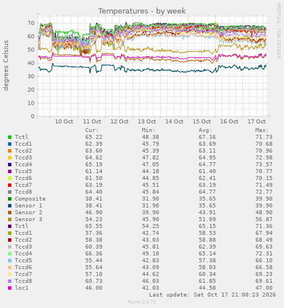Click Tctl current value 65.22
The width and height of the screenshot is (284, 308).
pyautogui.click(x=94, y=137)
